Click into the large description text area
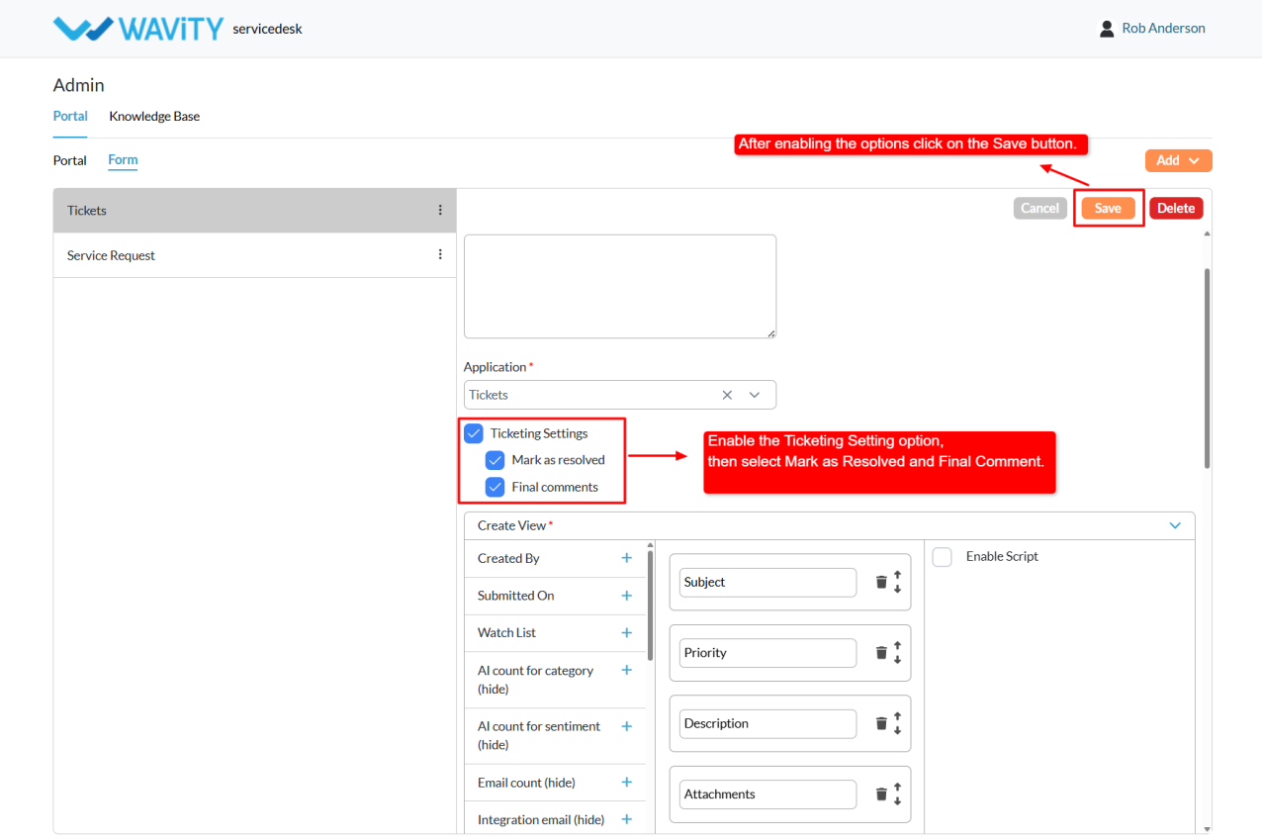The height and width of the screenshot is (840, 1262). coord(620,287)
